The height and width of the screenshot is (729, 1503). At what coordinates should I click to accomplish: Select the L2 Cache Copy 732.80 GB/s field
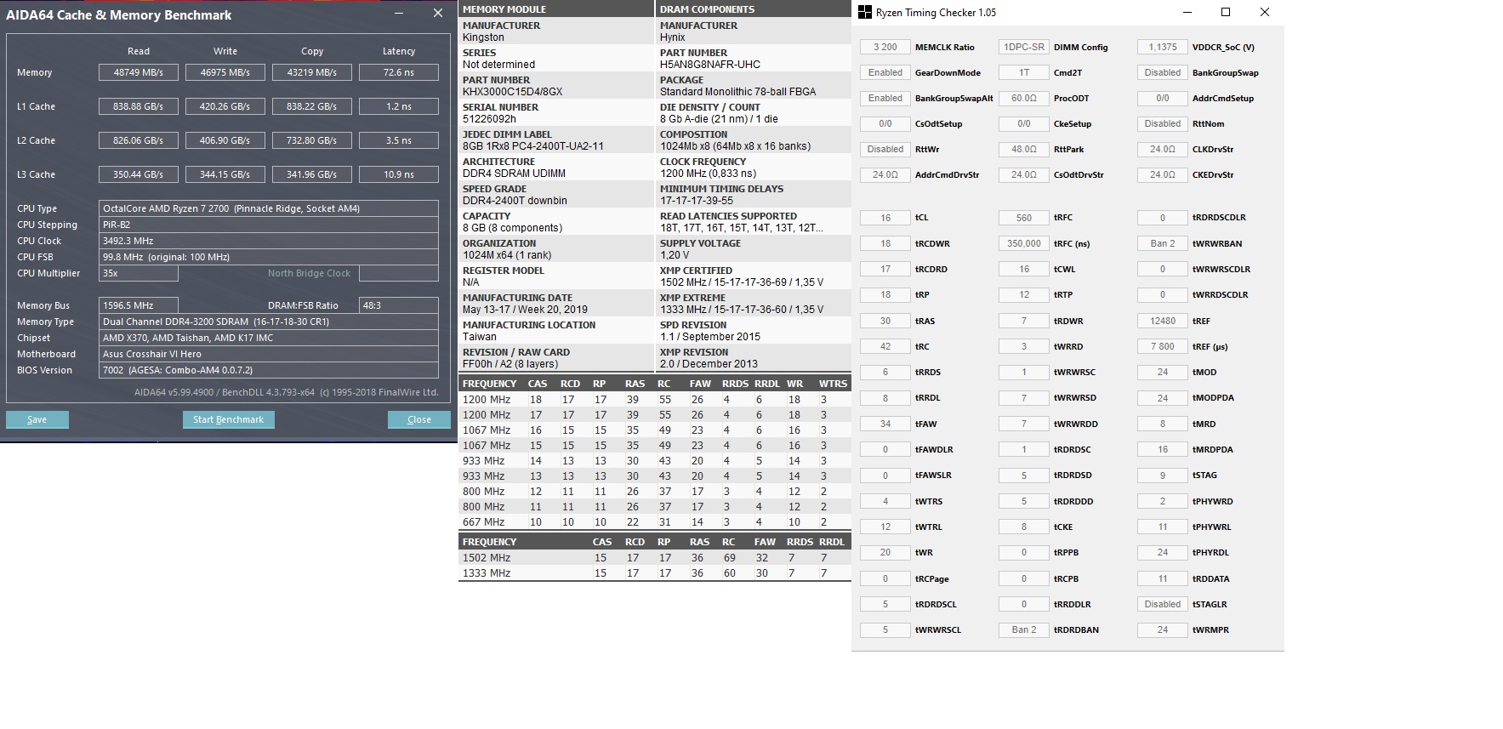click(x=312, y=140)
